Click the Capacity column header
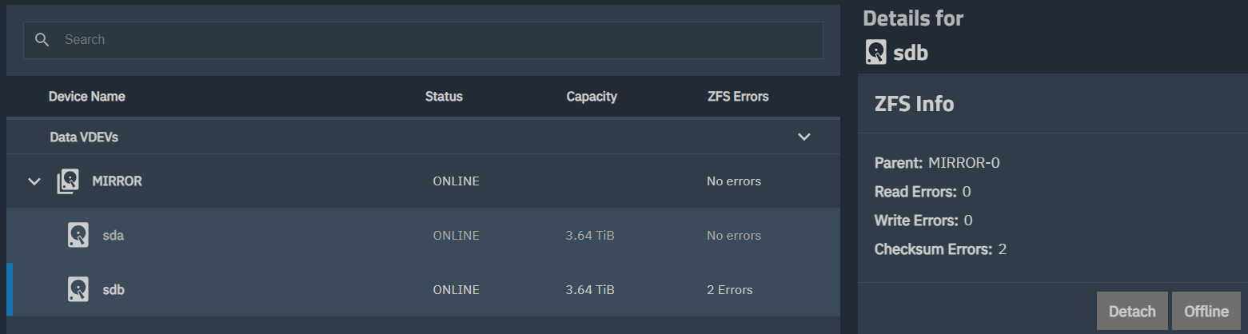The image size is (1248, 334). [592, 97]
